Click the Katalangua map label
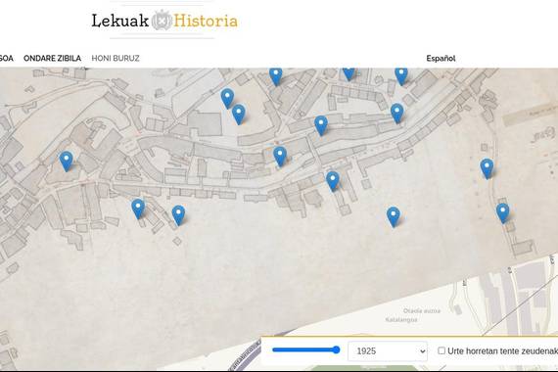The height and width of the screenshot is (372, 558). click(401, 320)
